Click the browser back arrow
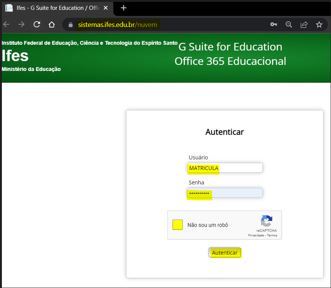The width and height of the screenshot is (331, 288). [6, 25]
